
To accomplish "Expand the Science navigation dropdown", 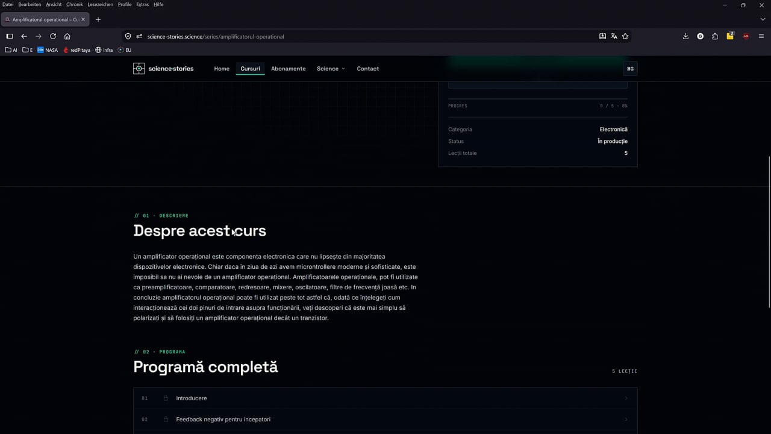I will coord(331,69).
